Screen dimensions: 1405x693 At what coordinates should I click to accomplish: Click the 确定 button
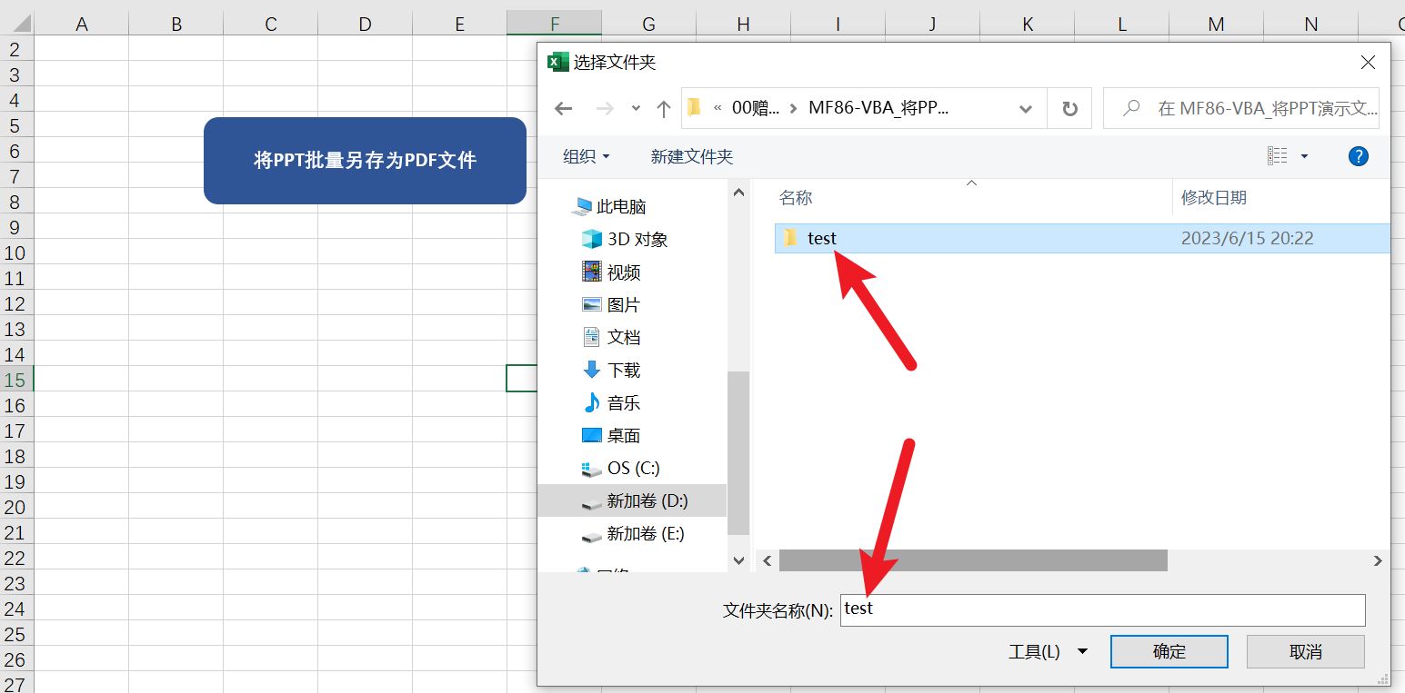(x=1169, y=651)
